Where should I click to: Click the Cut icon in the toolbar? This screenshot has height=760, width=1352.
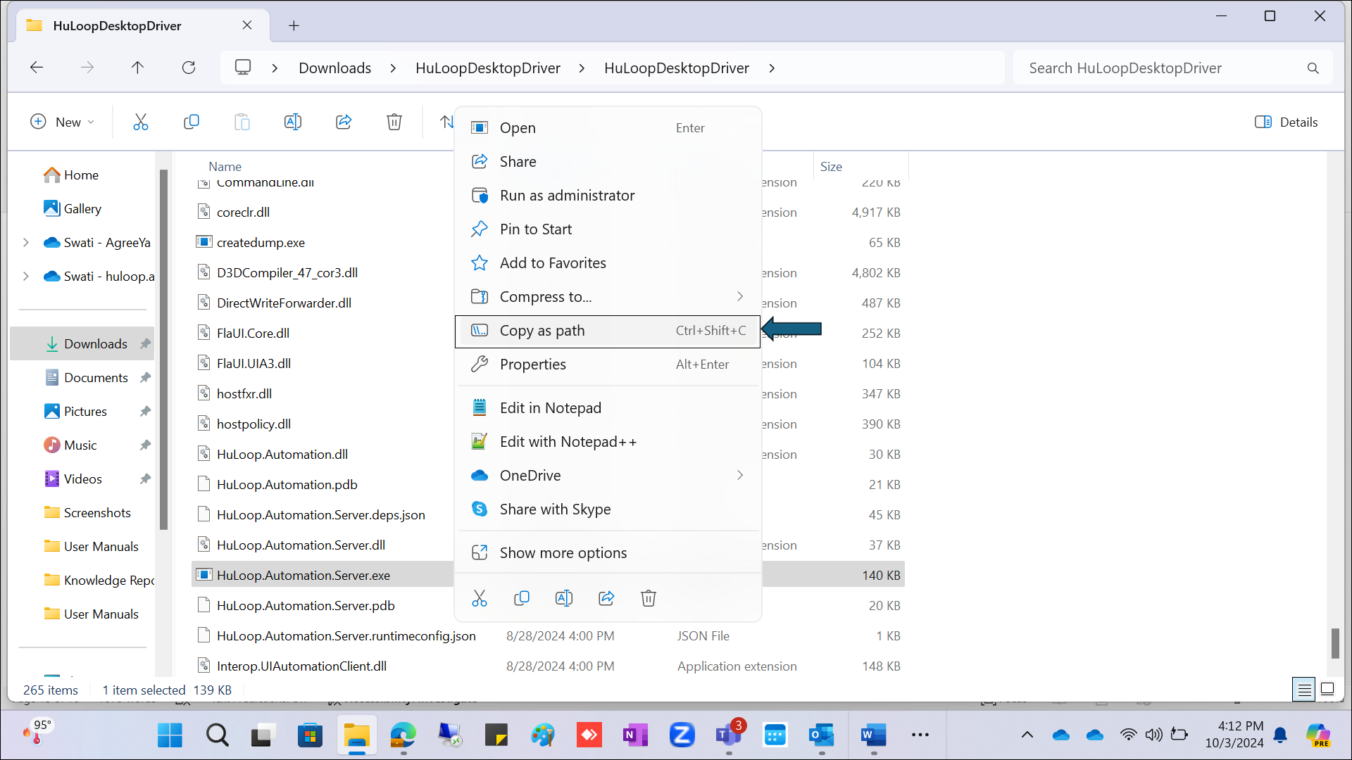click(x=141, y=122)
